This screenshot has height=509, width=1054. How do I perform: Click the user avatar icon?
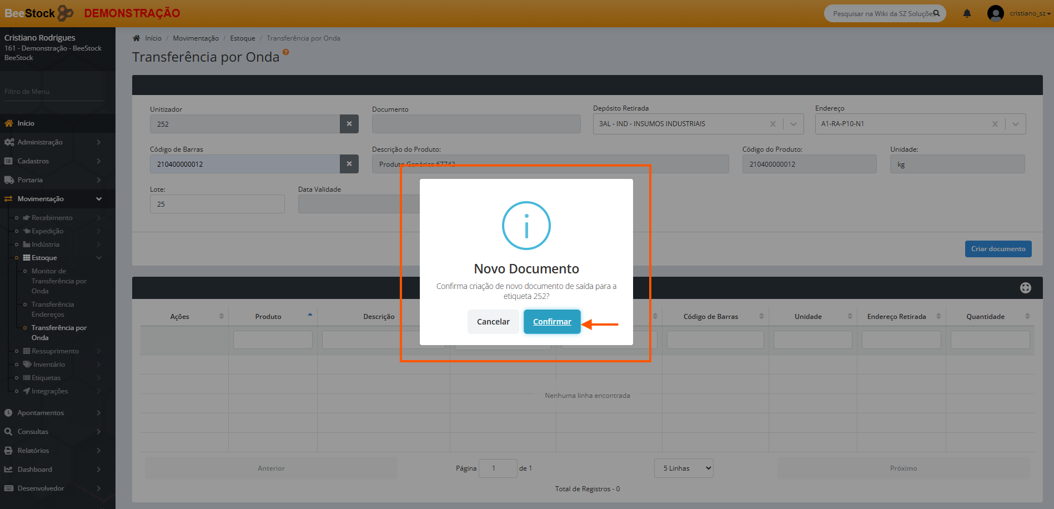click(x=995, y=13)
